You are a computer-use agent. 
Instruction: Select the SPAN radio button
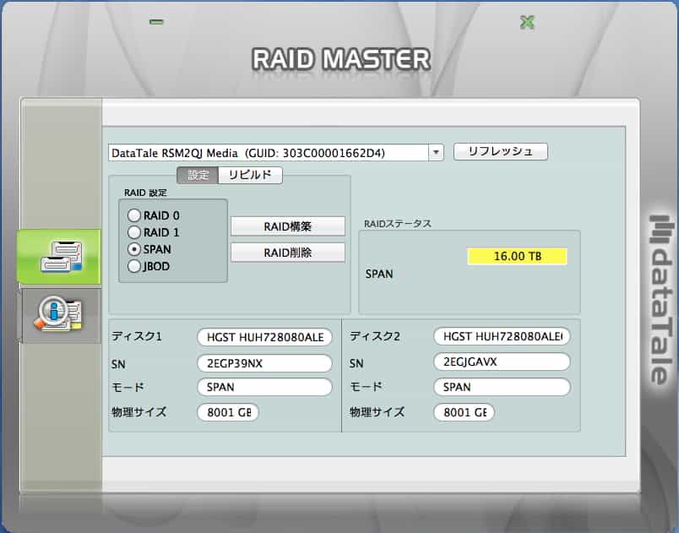[x=134, y=249]
